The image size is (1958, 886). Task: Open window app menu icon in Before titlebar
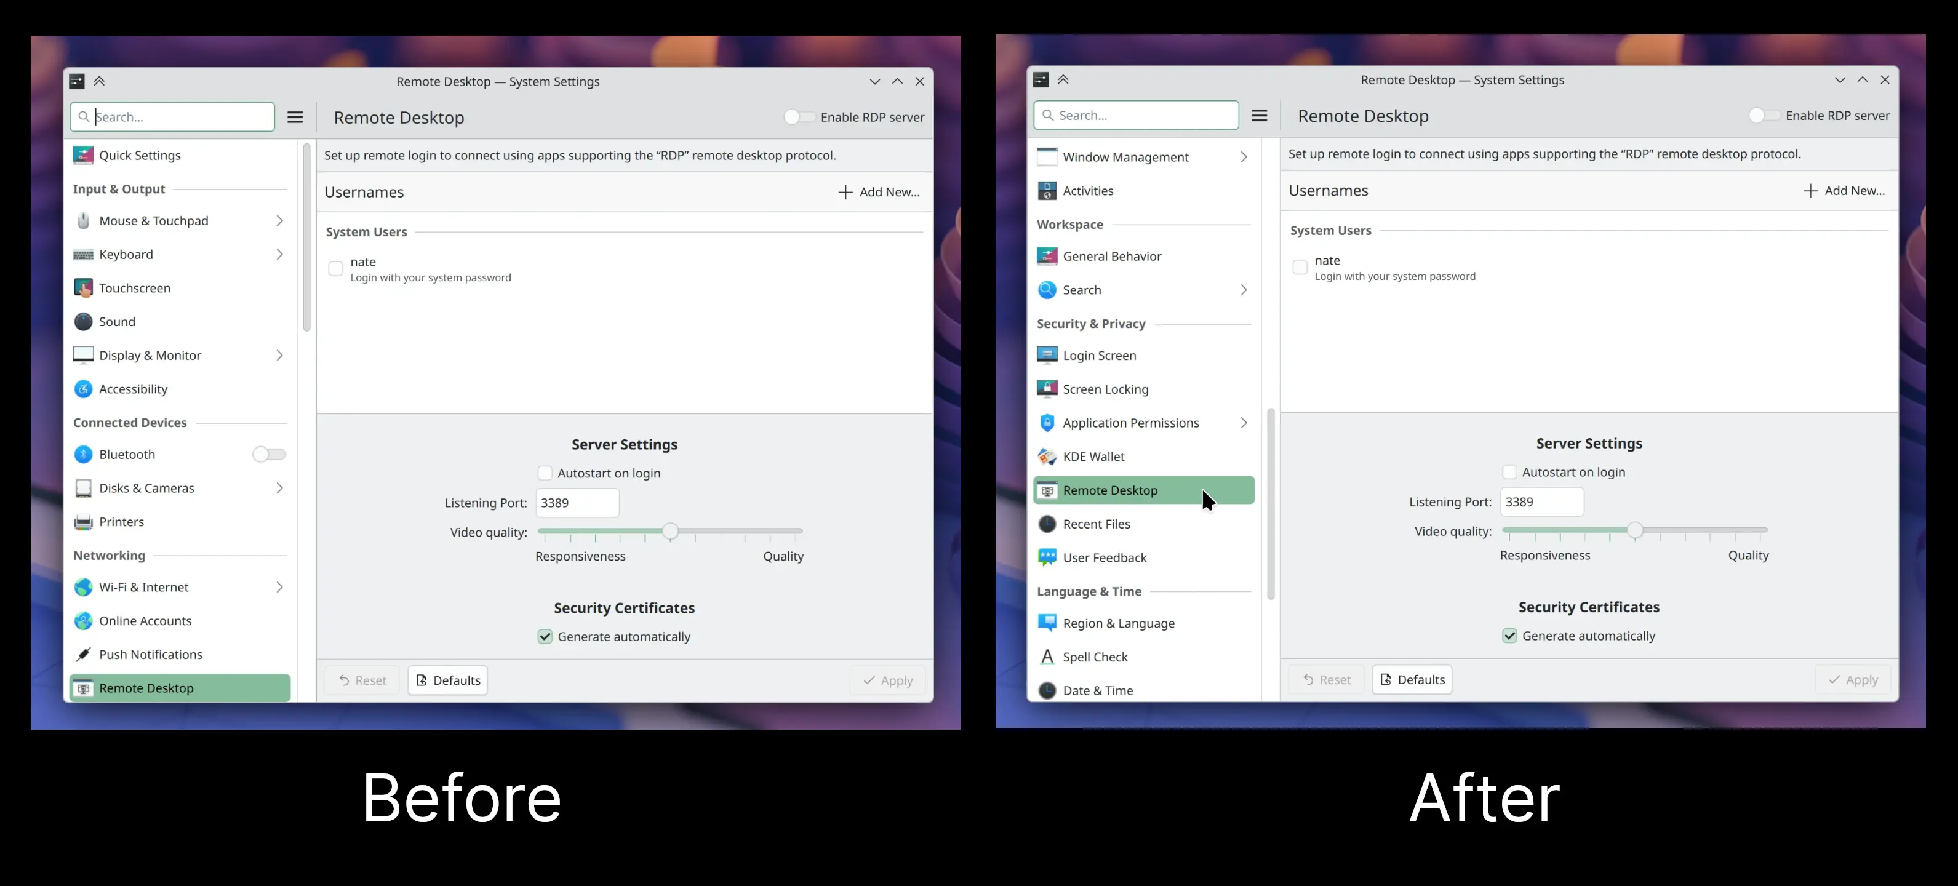tap(77, 81)
